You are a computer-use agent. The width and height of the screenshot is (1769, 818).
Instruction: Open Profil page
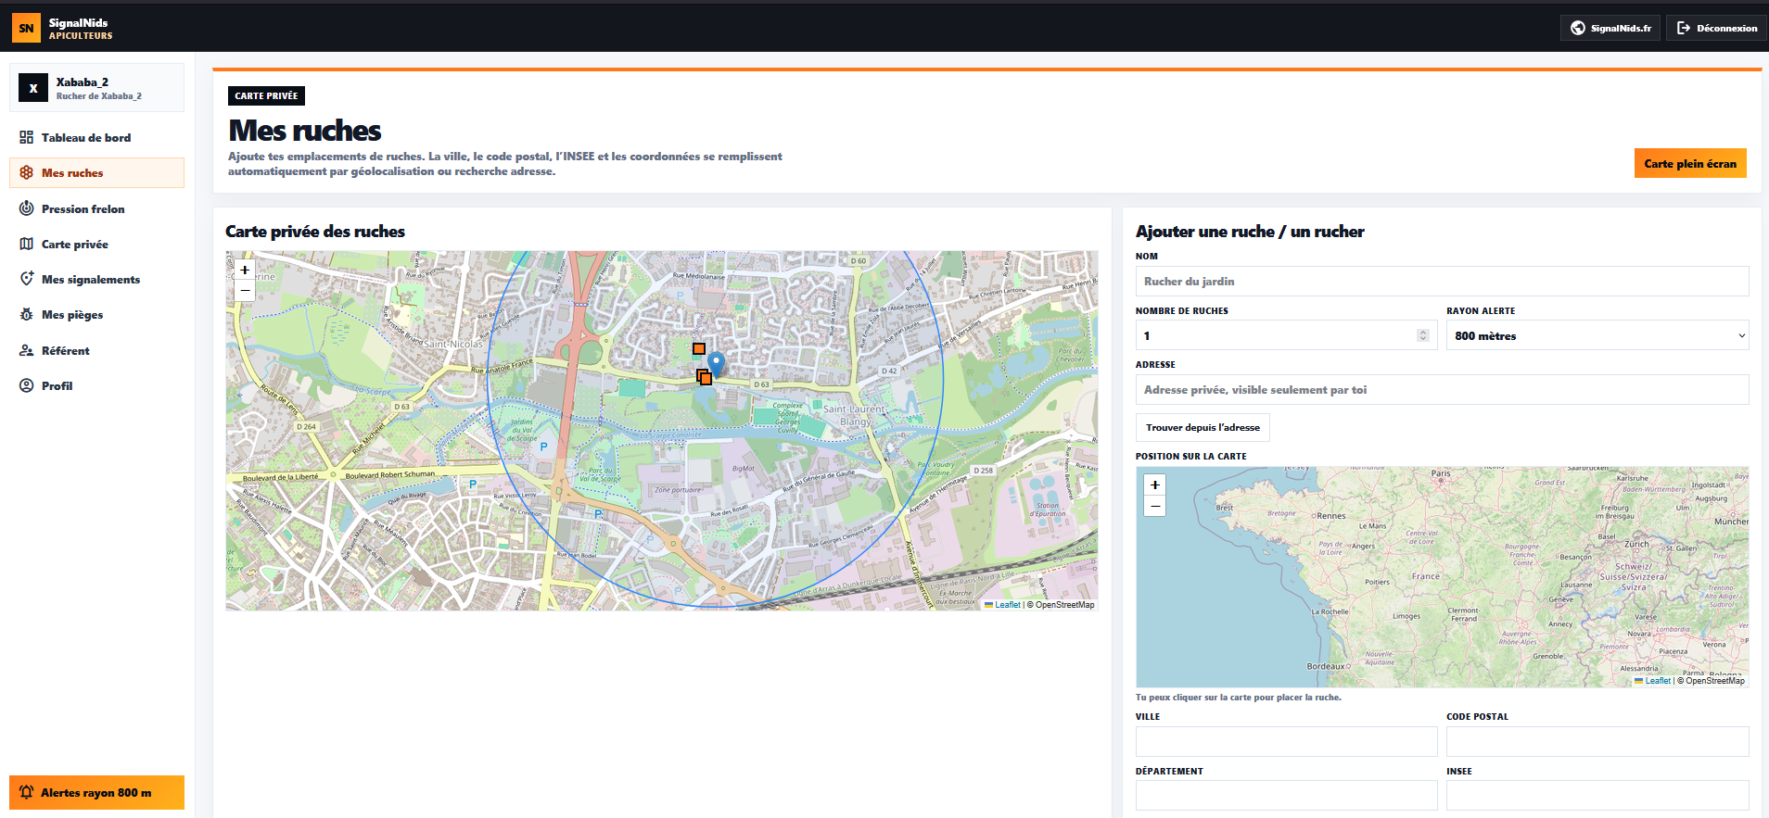[96, 385]
